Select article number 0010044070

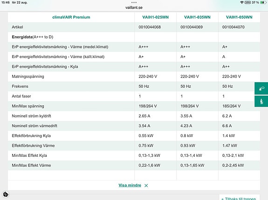pos(234,27)
